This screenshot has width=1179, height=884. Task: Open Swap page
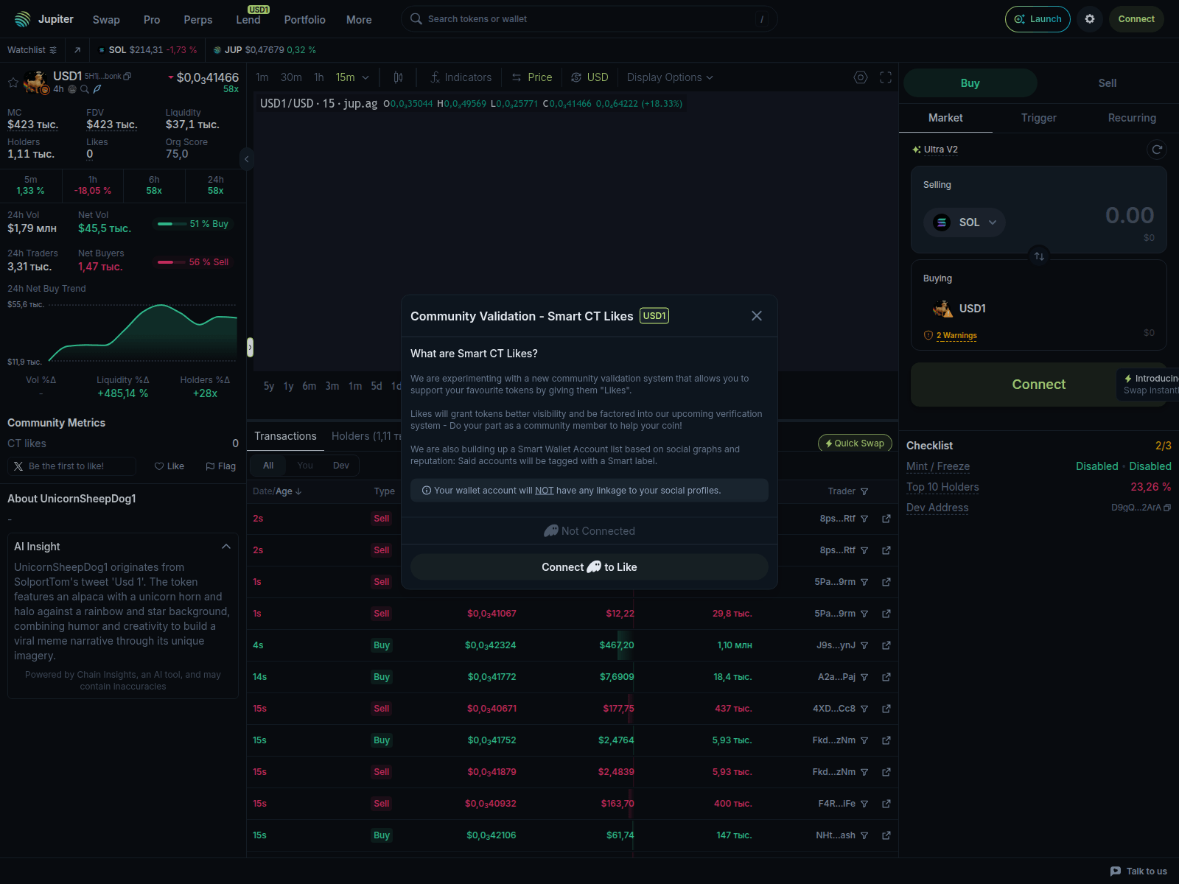tap(106, 20)
